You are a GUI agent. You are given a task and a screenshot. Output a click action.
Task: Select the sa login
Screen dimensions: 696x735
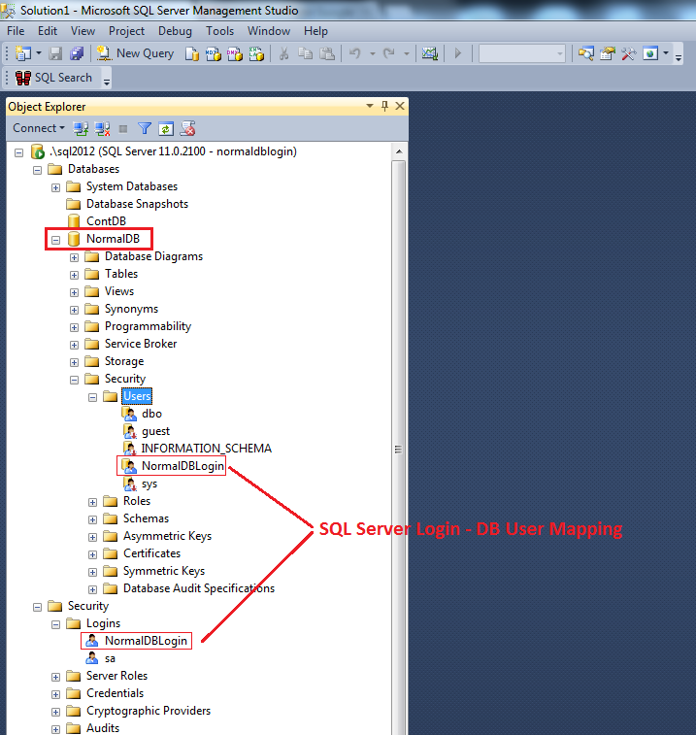pos(110,658)
